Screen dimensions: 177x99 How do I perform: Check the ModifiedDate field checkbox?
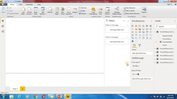(158, 42)
